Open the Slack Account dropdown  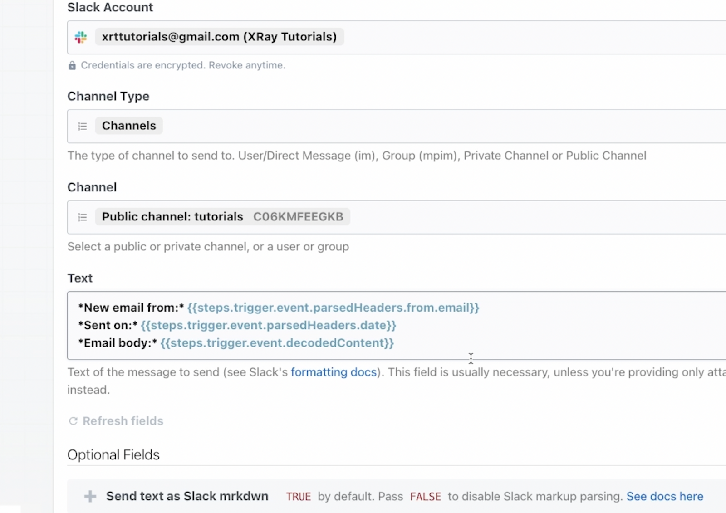point(397,37)
